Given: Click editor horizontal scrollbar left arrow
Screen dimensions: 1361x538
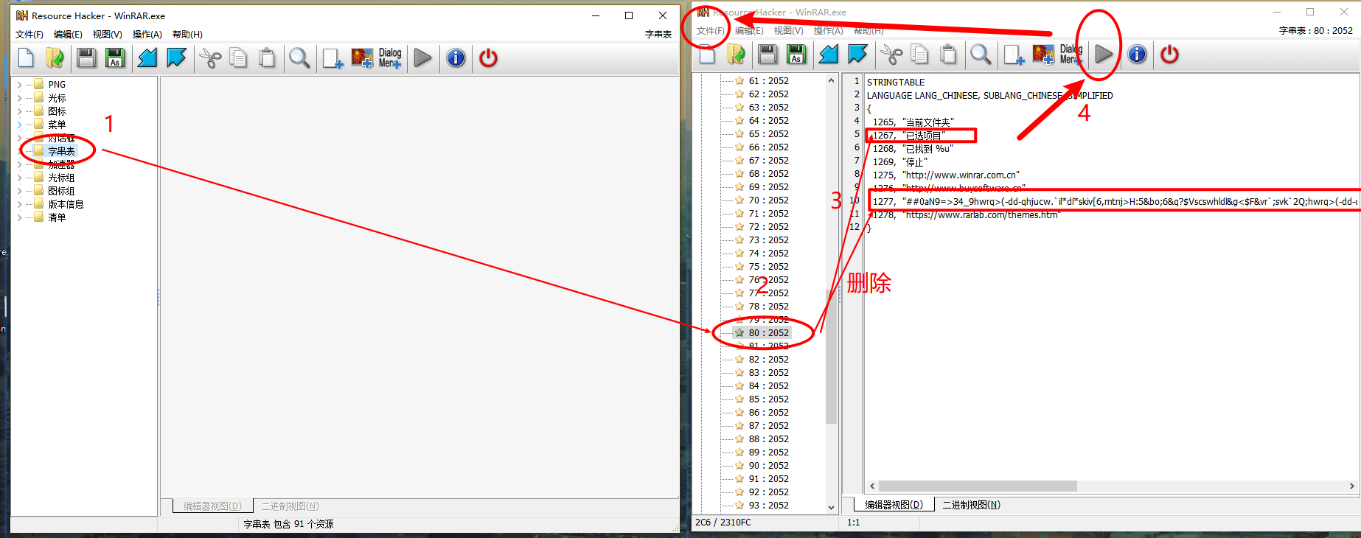Looking at the screenshot, I should [x=873, y=486].
